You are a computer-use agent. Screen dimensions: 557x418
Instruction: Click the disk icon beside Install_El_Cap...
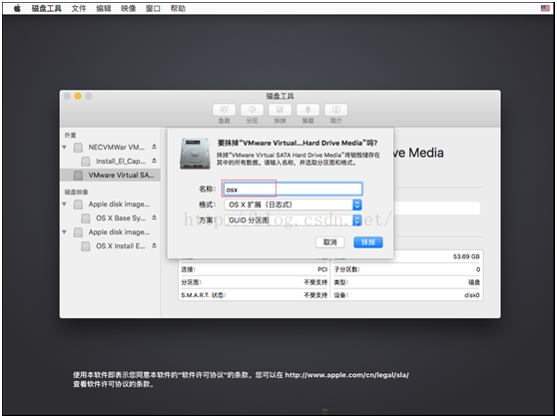click(86, 162)
